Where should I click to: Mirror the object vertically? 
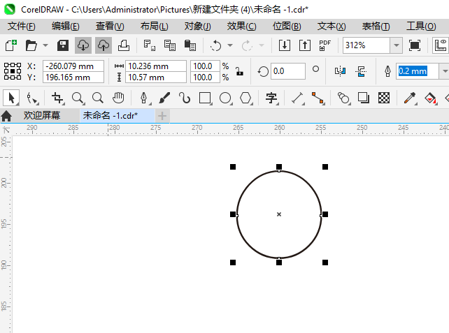tap(361, 71)
